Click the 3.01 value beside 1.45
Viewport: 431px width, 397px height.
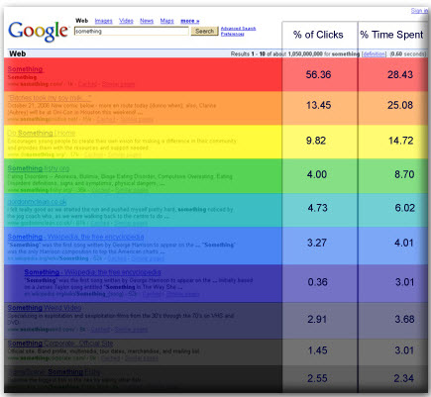(404, 350)
